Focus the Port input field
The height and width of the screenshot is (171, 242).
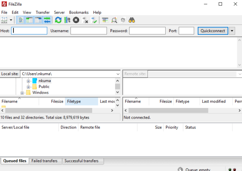(x=186, y=31)
